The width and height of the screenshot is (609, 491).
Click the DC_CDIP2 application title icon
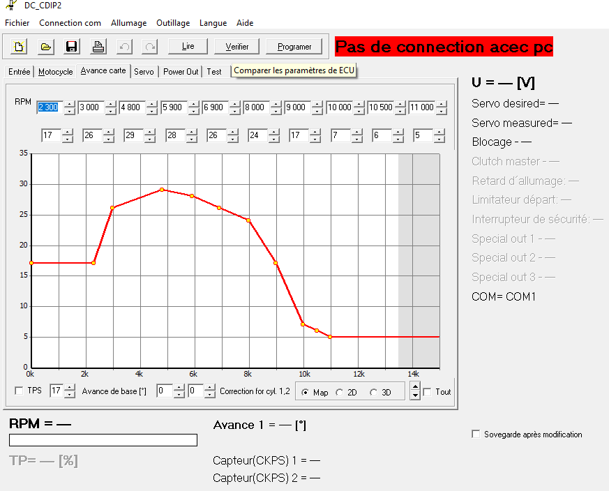[x=12, y=5]
